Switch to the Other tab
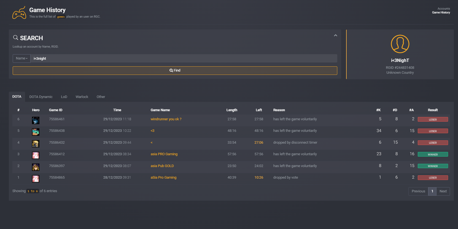The height and width of the screenshot is (229, 458). click(101, 97)
